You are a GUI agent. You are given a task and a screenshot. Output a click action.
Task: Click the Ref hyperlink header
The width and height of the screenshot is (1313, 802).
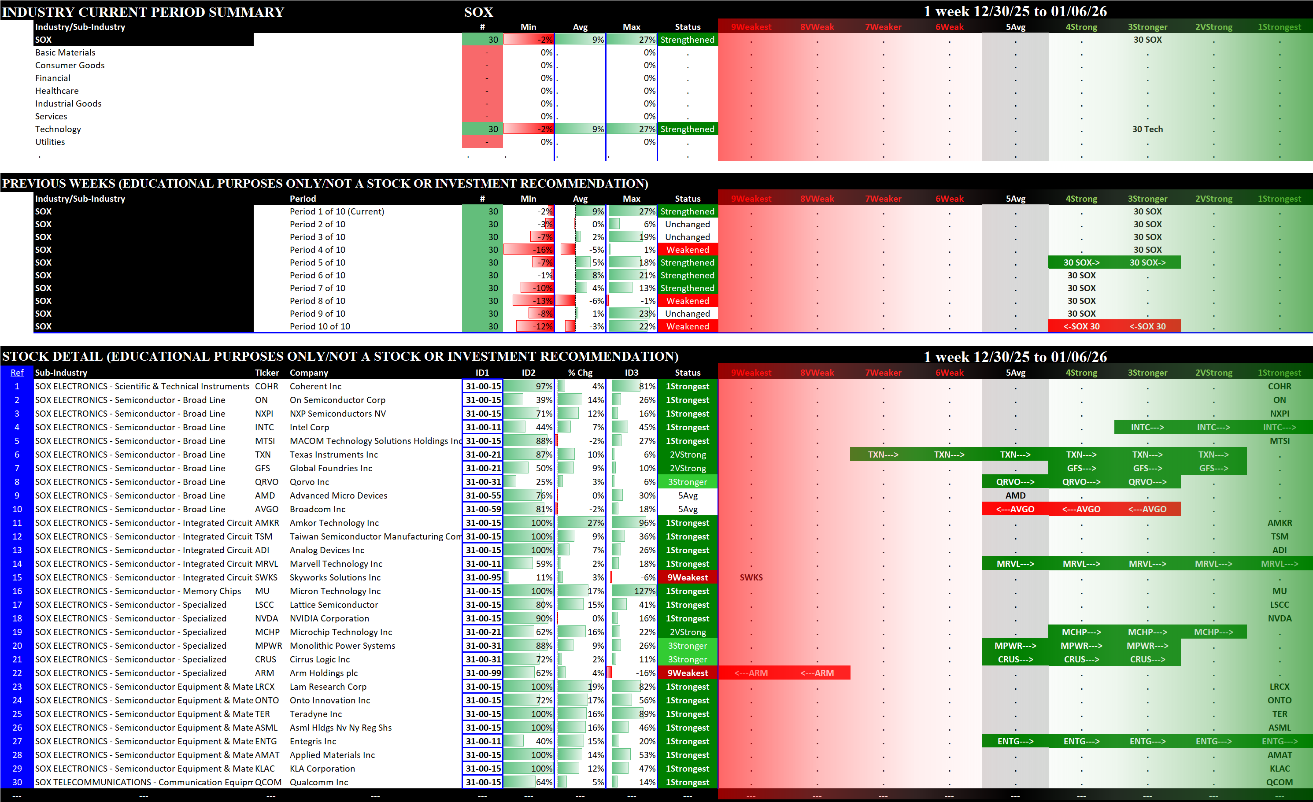pos(17,373)
